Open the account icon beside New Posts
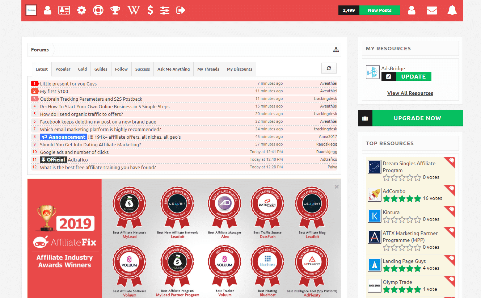 [x=412, y=10]
